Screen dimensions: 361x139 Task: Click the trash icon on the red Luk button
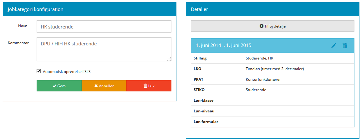click(145, 86)
